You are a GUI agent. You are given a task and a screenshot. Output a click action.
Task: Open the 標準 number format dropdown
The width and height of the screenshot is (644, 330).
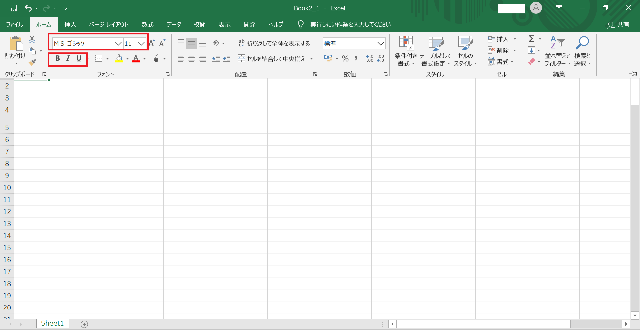pyautogui.click(x=381, y=43)
